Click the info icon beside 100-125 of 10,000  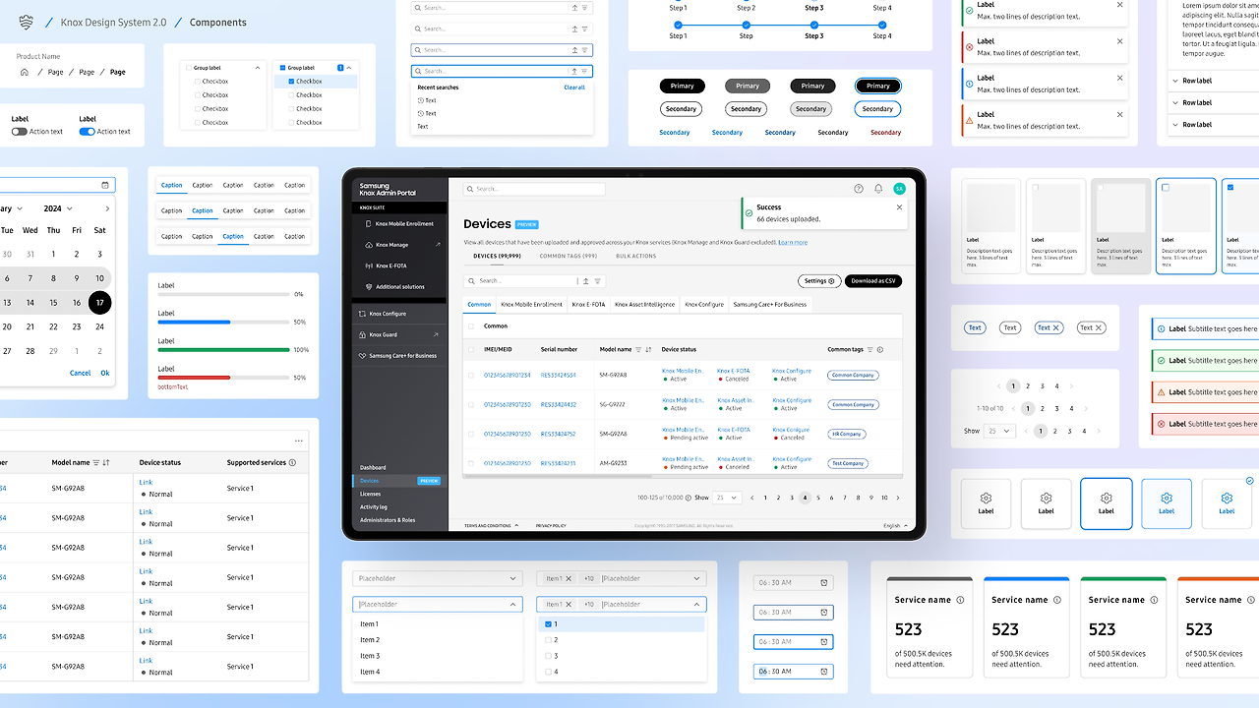pyautogui.click(x=688, y=498)
